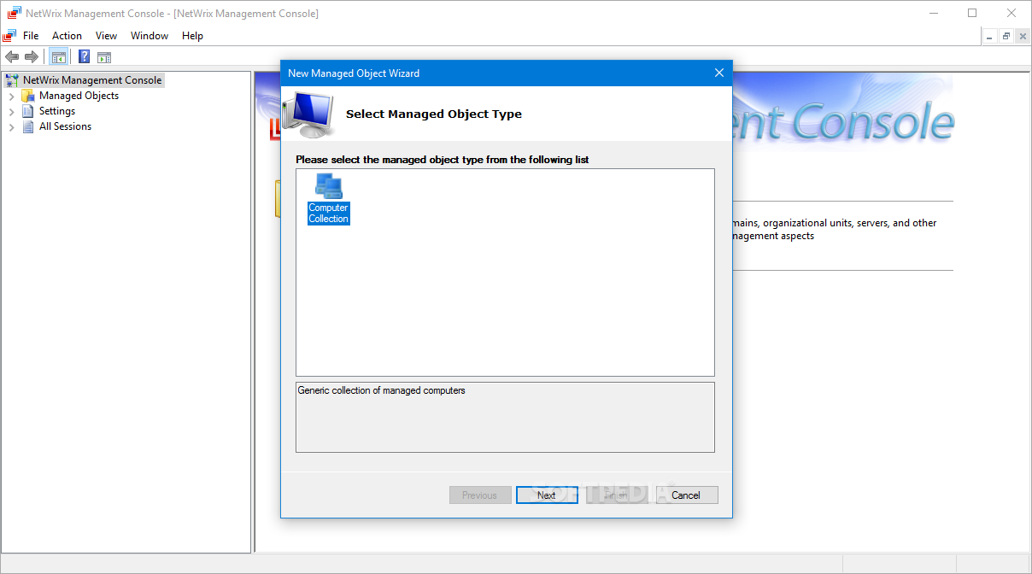Click the NetWrix Management Console root node icon
Image resolution: width=1032 pixels, height=574 pixels.
click(x=12, y=80)
